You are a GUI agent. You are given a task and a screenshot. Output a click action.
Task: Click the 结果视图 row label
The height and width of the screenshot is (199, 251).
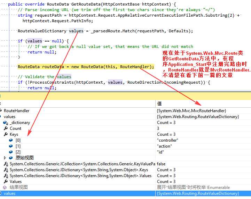click(18, 187)
